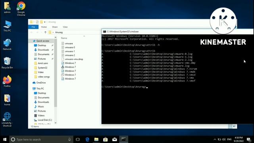Open the Home ribbon tab

point(44,27)
